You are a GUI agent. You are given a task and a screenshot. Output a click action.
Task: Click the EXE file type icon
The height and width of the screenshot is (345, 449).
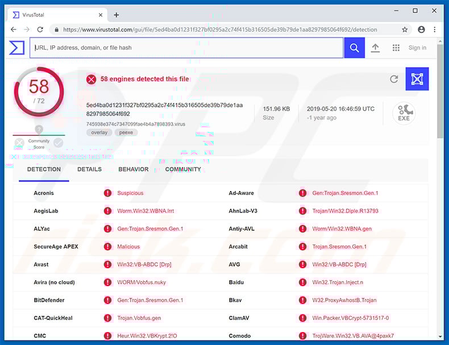click(x=404, y=113)
